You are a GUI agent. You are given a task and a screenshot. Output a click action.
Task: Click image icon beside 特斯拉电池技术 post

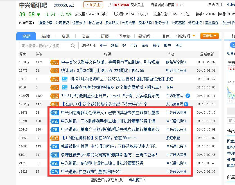[65, 87]
